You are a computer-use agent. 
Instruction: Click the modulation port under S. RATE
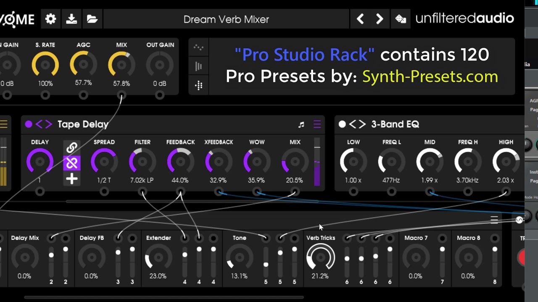(45, 96)
